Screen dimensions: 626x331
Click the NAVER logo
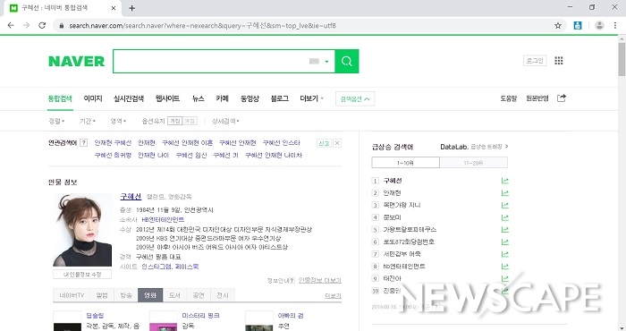(76, 61)
